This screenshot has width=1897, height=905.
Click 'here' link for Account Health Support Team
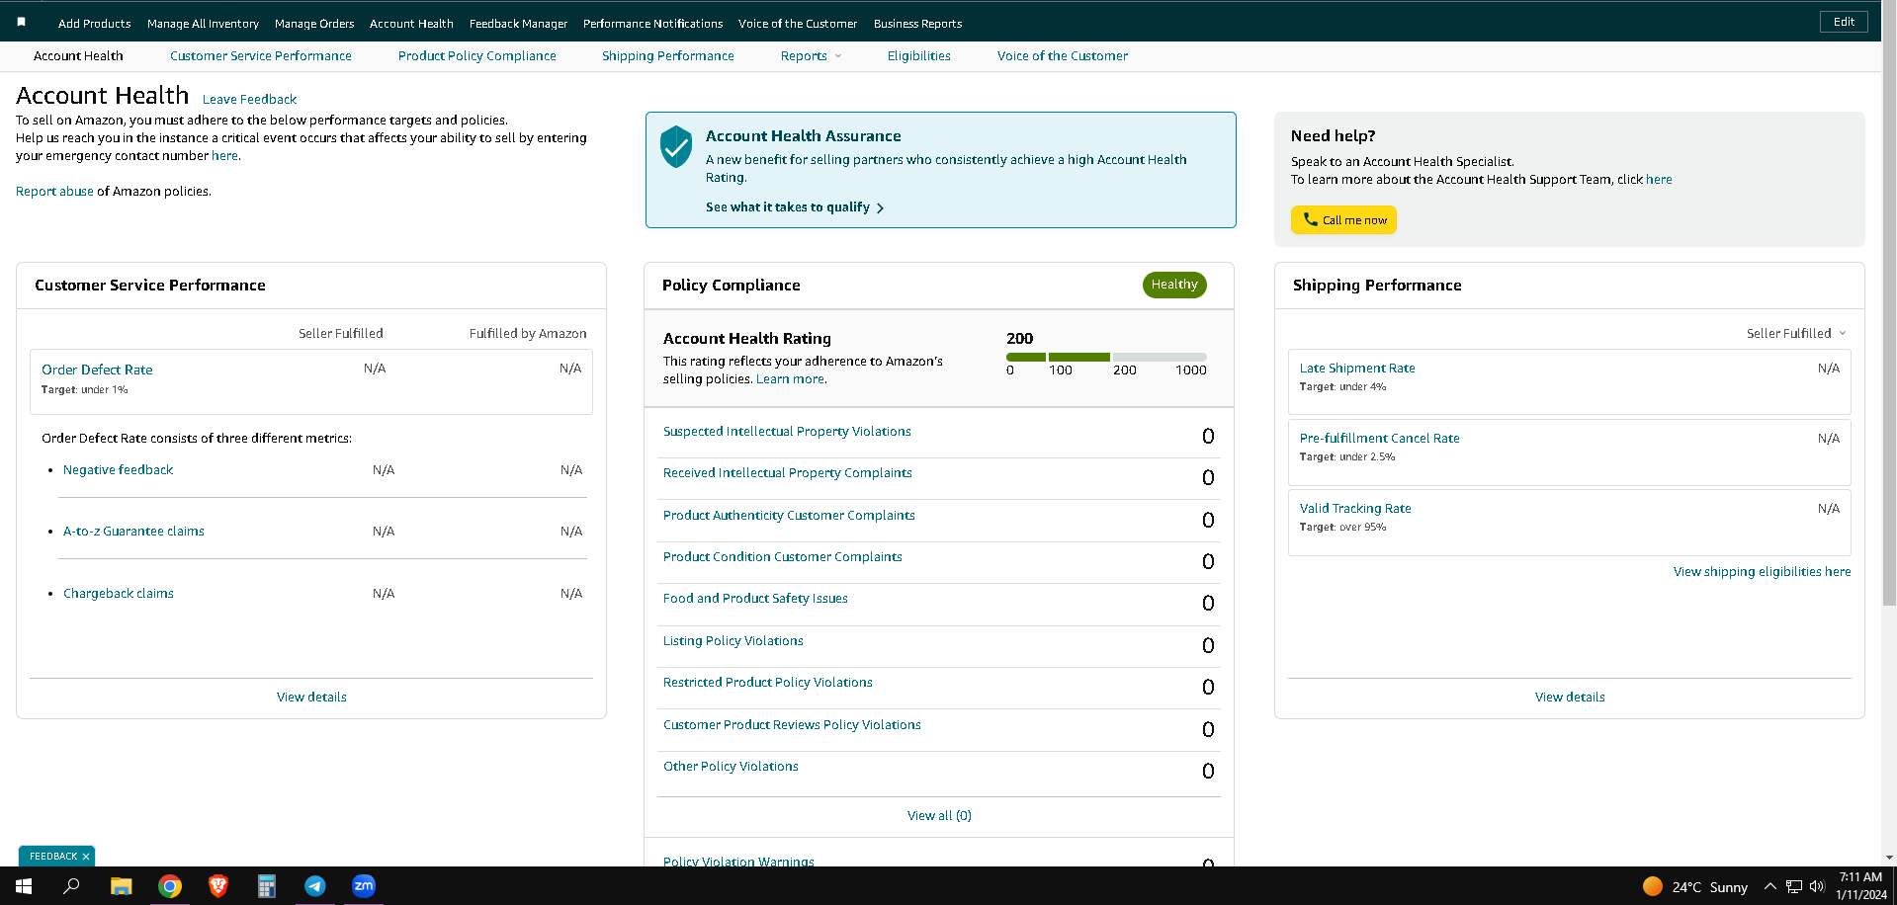tap(1659, 180)
